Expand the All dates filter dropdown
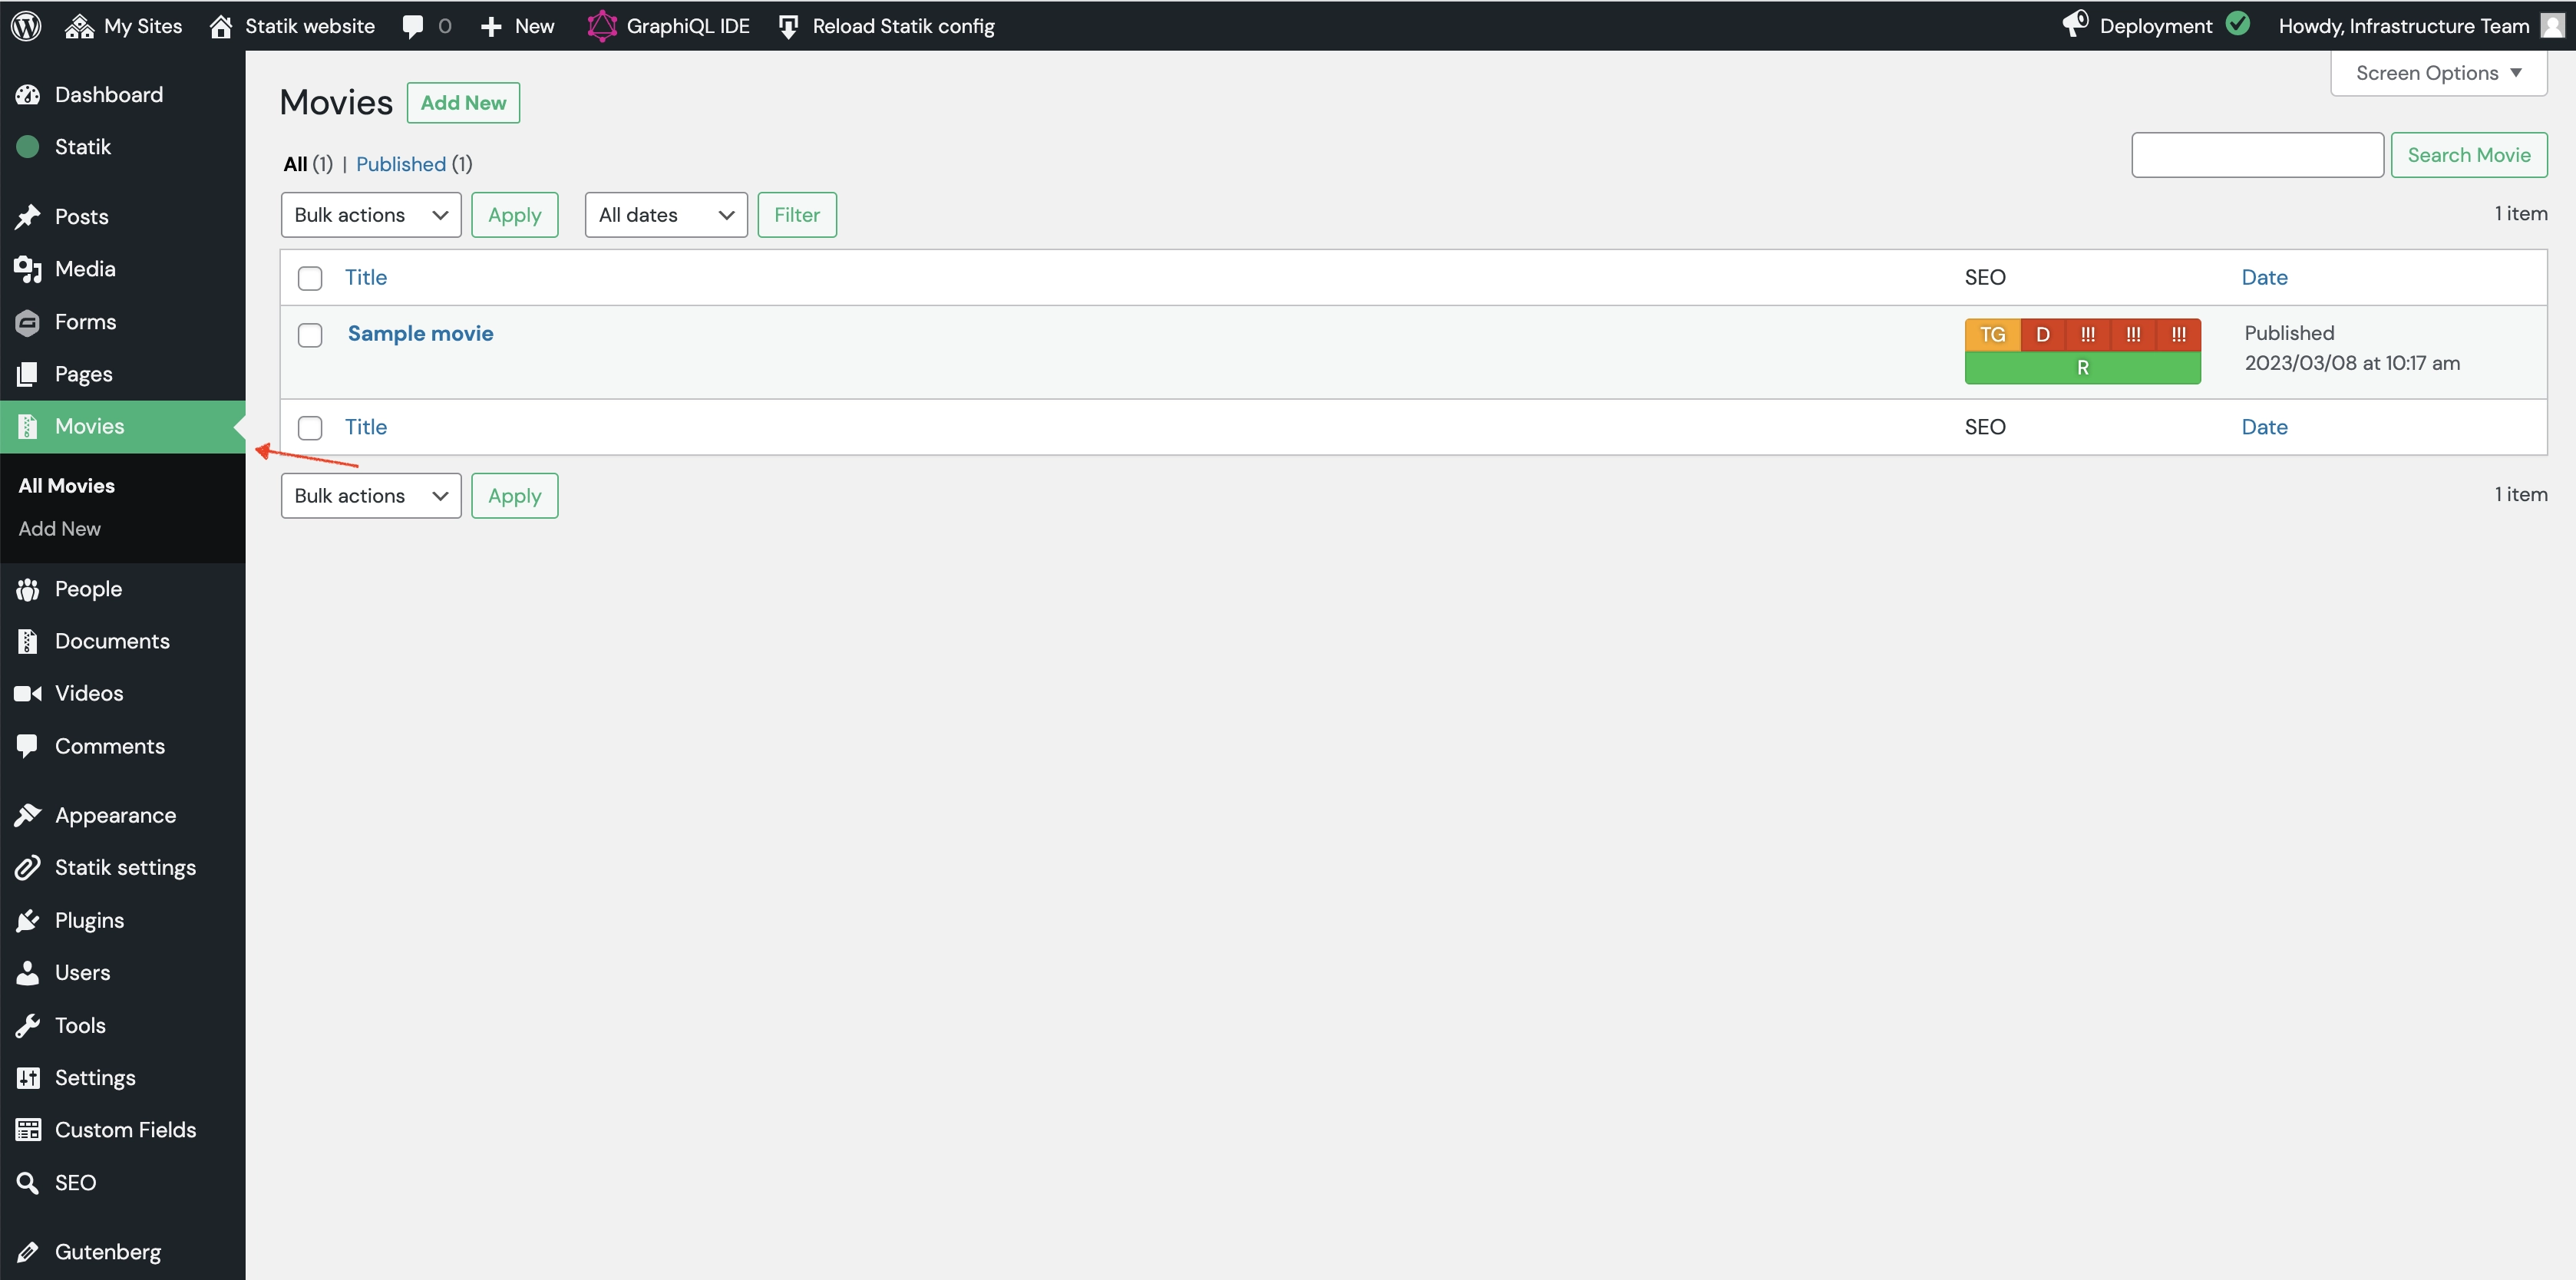The image size is (2576, 1280). [665, 213]
